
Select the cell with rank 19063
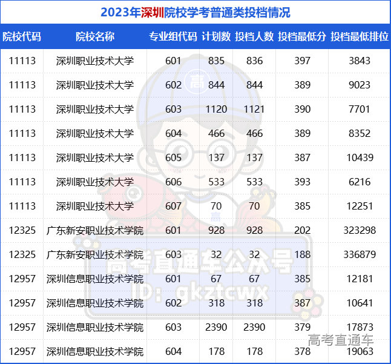click(360, 351)
